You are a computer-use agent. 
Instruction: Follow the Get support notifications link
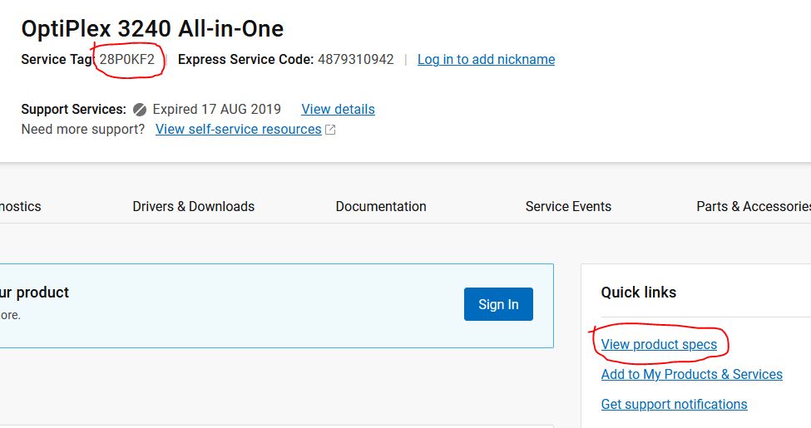click(x=674, y=404)
